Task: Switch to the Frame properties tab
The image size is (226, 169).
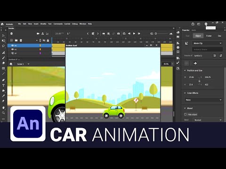Action: coord(209,36)
